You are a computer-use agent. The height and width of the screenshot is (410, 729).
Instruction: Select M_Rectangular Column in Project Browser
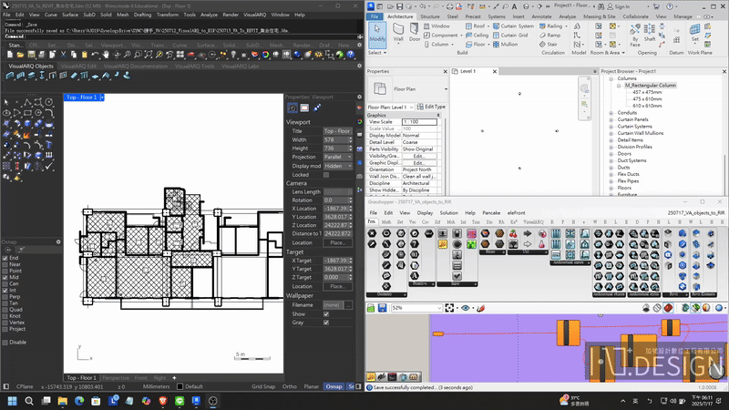(x=650, y=86)
